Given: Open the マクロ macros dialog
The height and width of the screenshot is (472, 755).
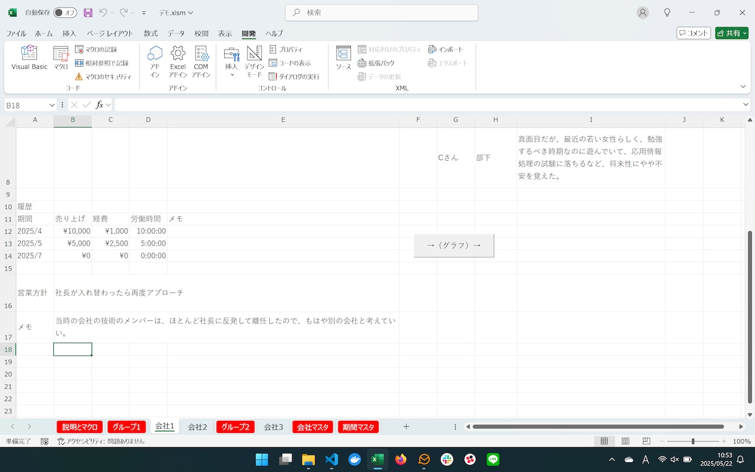Looking at the screenshot, I should [61, 59].
